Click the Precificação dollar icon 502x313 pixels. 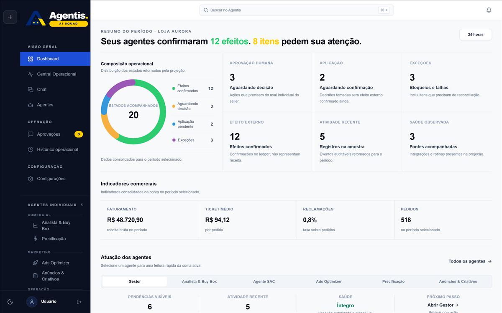[36, 239]
